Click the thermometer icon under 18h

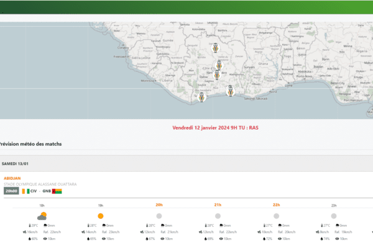coord(30,226)
